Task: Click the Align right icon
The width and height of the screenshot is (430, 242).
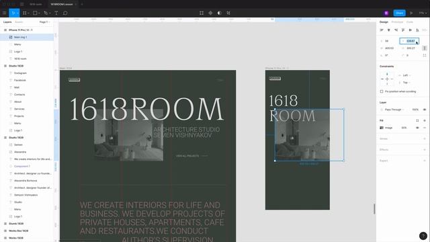Action: [396, 30]
